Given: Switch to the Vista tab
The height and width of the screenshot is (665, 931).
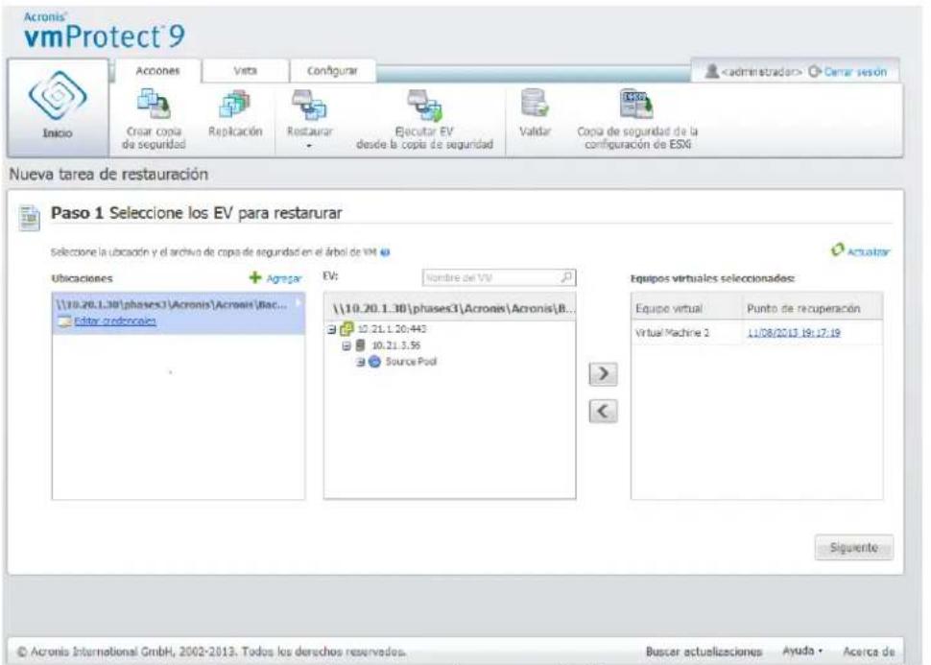Looking at the screenshot, I should coord(245,71).
